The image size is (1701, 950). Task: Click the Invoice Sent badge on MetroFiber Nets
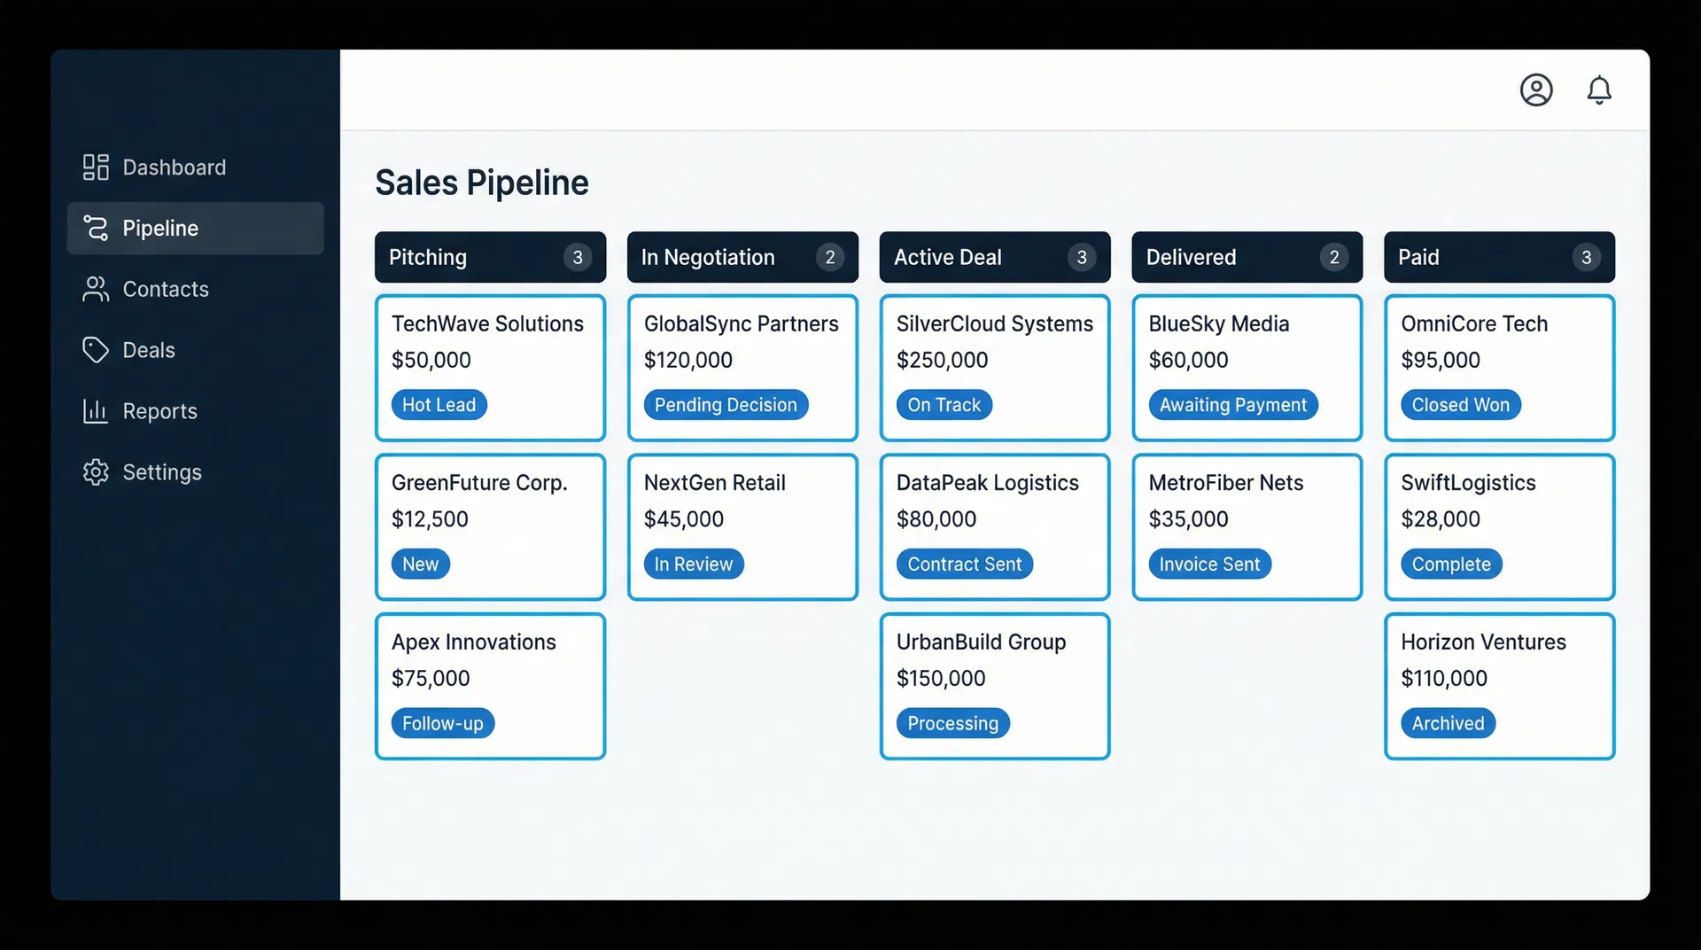point(1209,564)
